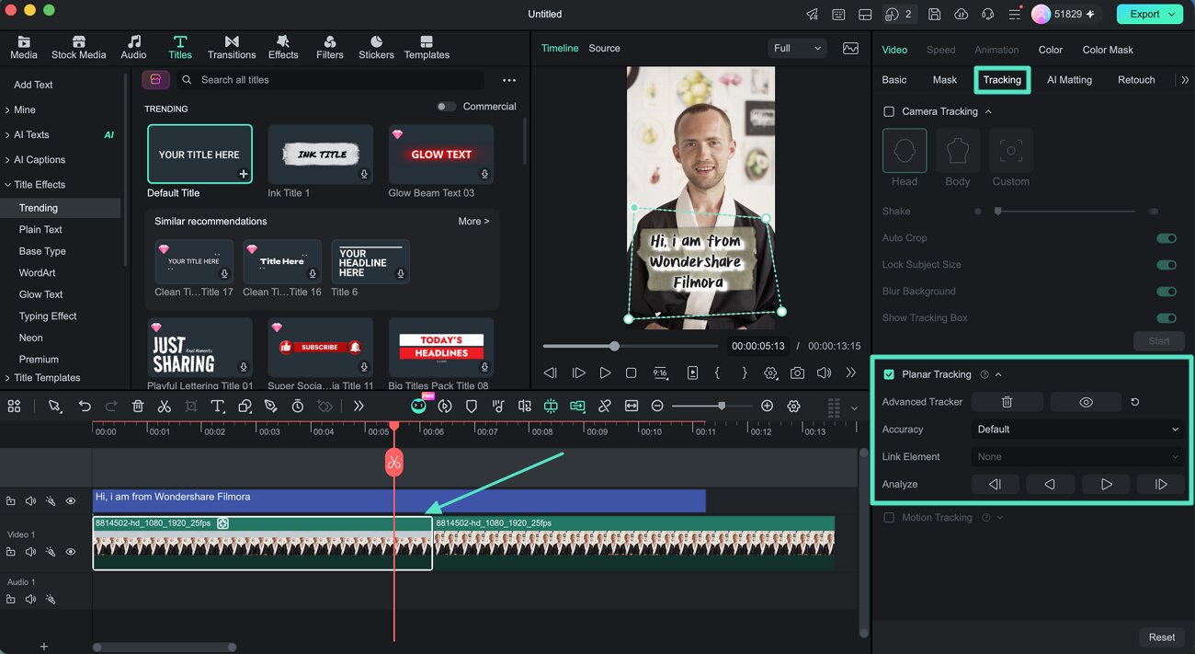Open the Link Element dropdown
This screenshot has width=1195, height=654.
point(1077,457)
